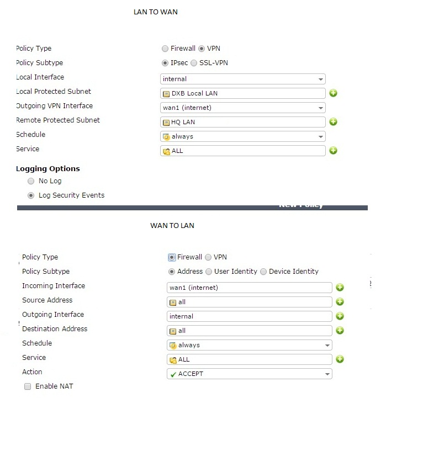Screen dimensions: 439x451
Task: Add outgoing interface with plus next to internal
Action: (340, 316)
